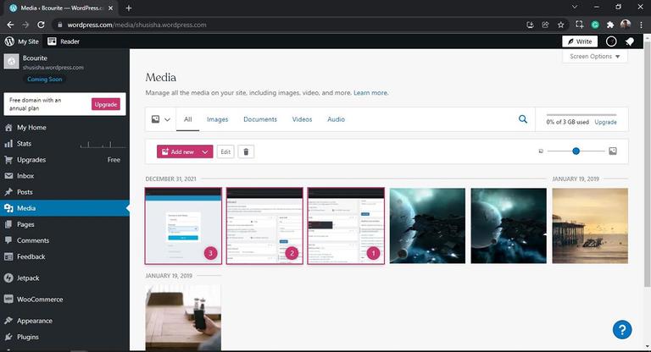
Task: Open the notifications bell icon
Action: [x=630, y=41]
